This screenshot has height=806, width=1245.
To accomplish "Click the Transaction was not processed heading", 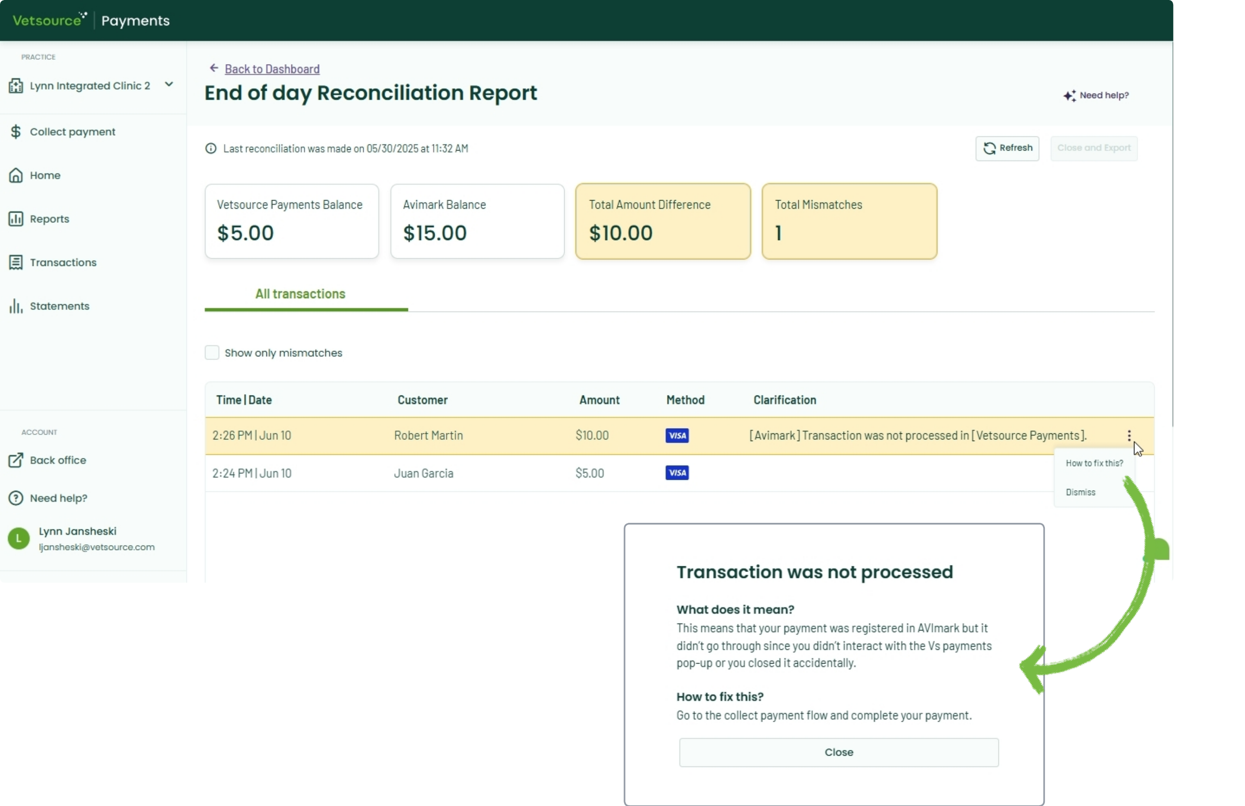I will tap(815, 571).
